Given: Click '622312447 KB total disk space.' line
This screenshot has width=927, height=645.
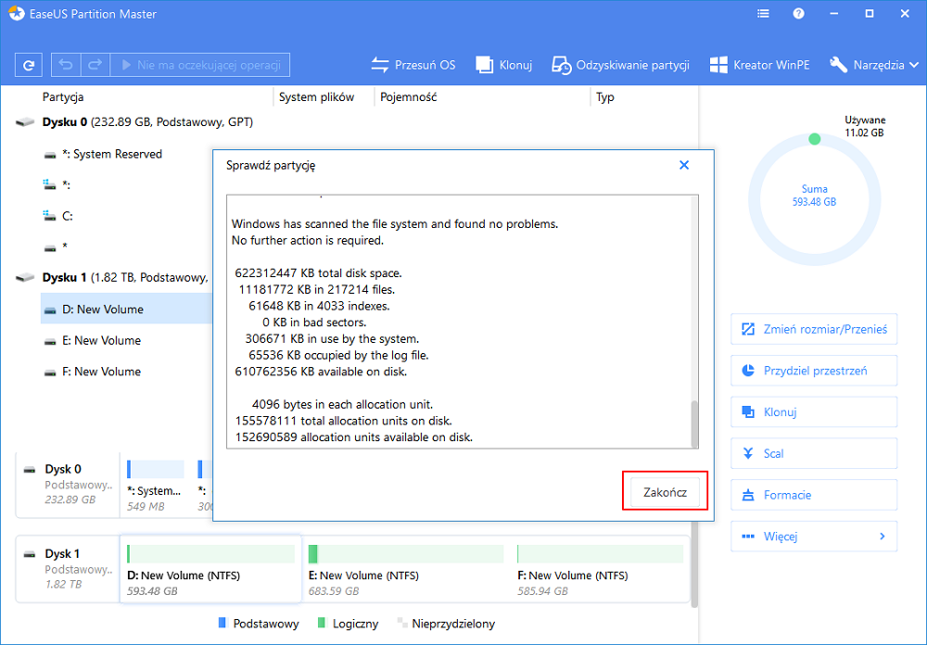Looking at the screenshot, I should (x=318, y=273).
